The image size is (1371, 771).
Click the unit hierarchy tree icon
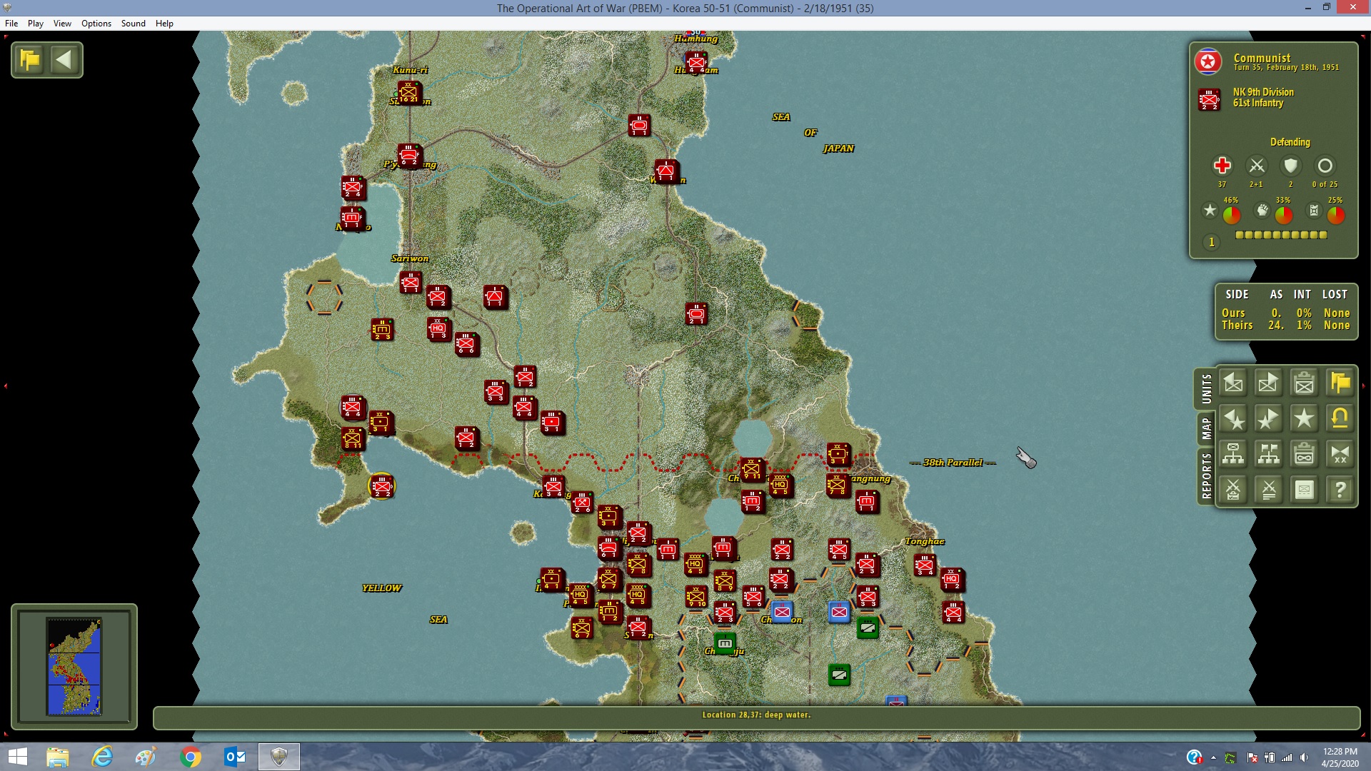[x=1233, y=454]
